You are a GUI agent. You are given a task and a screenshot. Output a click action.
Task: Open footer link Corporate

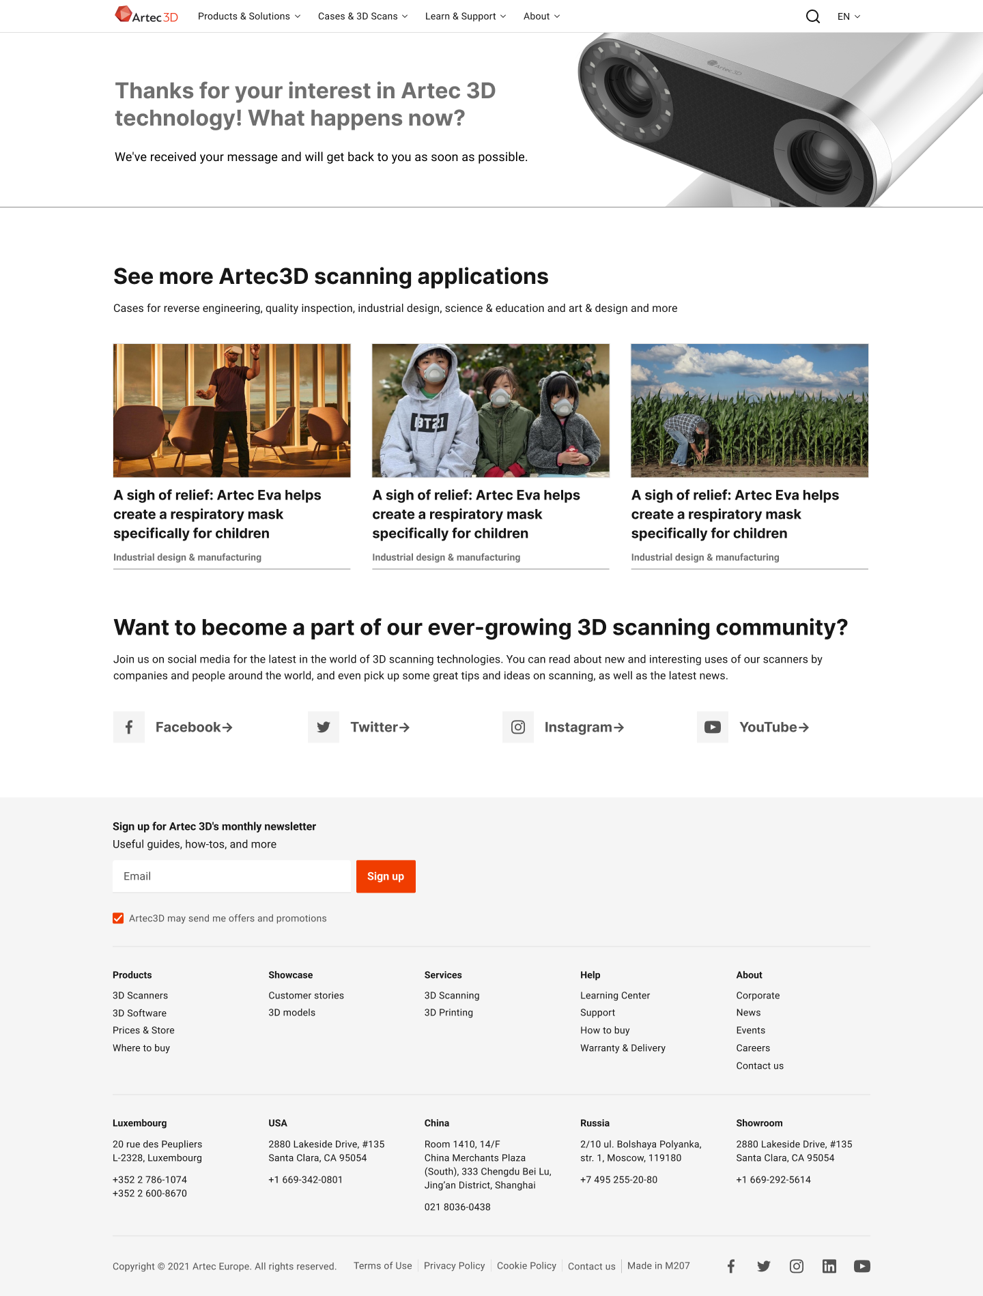click(x=758, y=996)
